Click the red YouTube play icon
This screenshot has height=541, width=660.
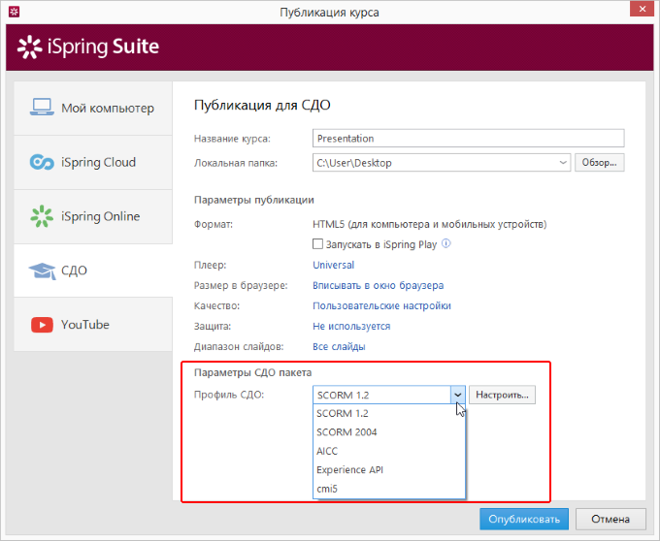[42, 325]
